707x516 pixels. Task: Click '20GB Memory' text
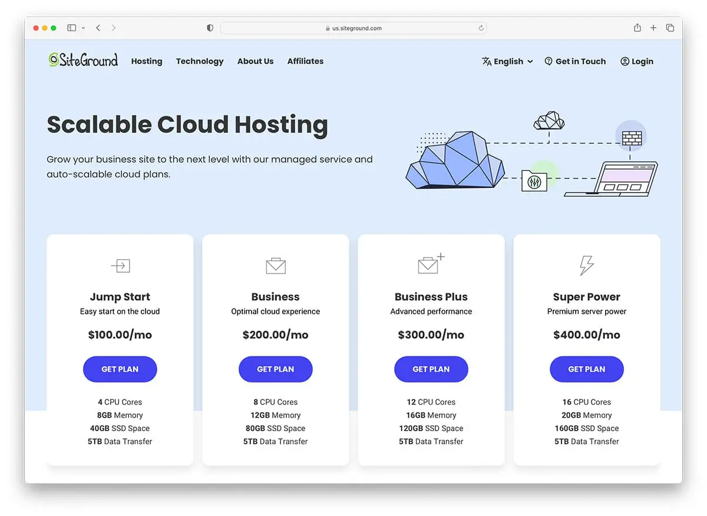pyautogui.click(x=587, y=415)
